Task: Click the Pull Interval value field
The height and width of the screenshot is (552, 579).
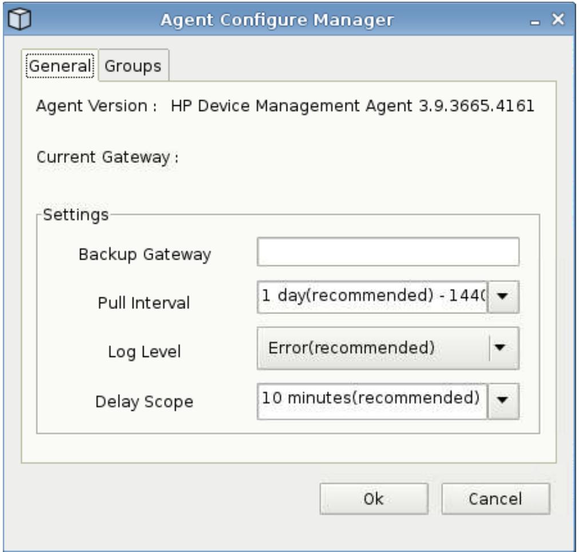Action: (x=372, y=296)
